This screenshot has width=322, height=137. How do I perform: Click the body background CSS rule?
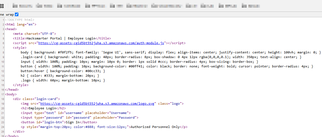coord(171,52)
